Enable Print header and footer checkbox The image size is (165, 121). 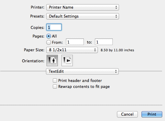pos(55,80)
